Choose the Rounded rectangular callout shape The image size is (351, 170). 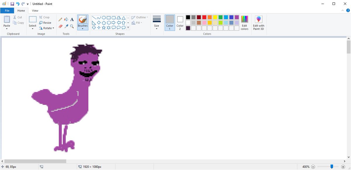coord(114,28)
